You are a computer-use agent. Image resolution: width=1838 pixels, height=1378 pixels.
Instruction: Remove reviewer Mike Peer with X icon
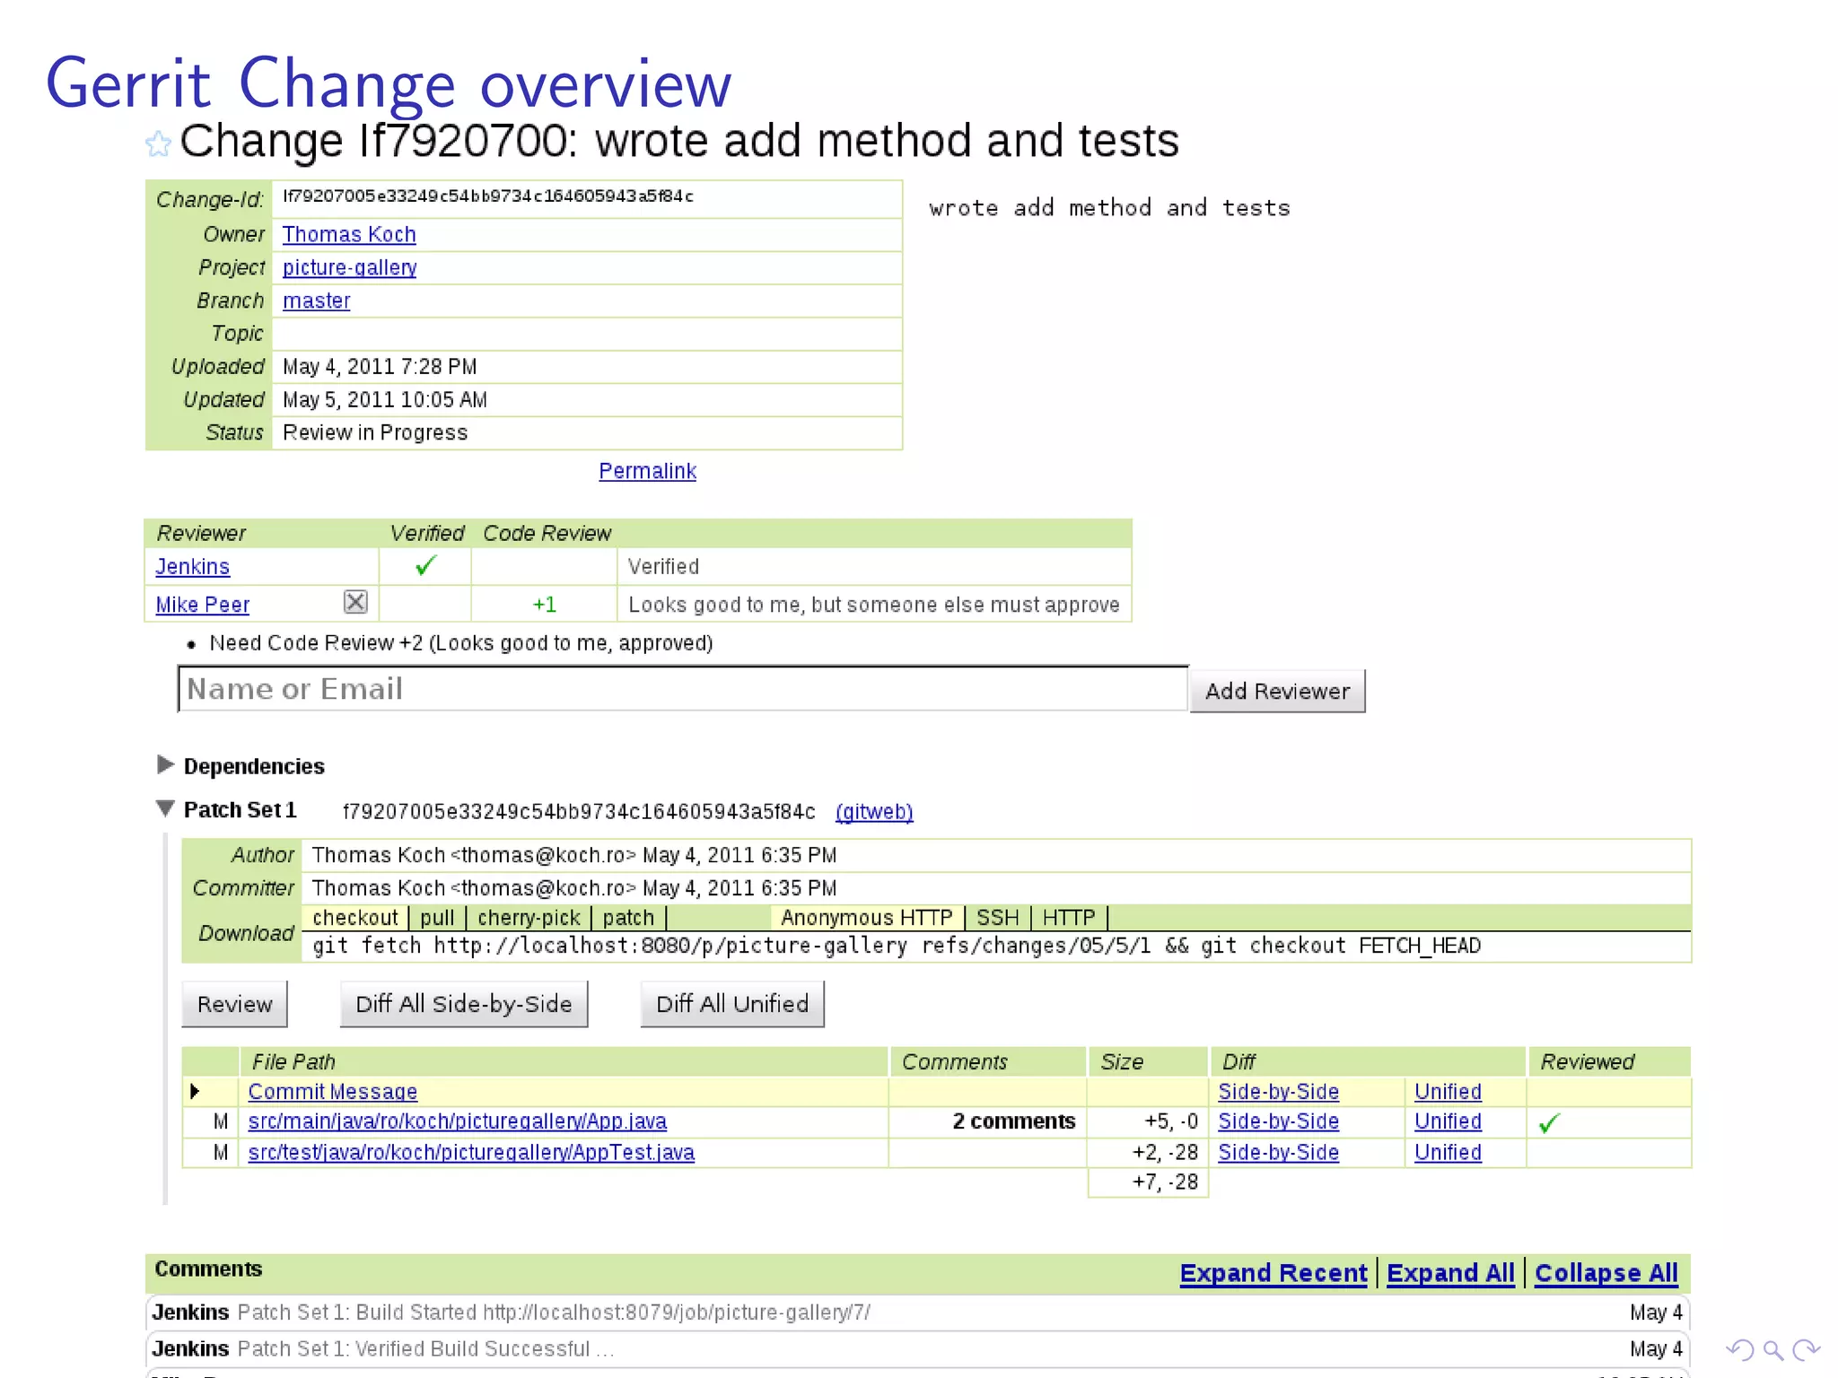click(355, 602)
